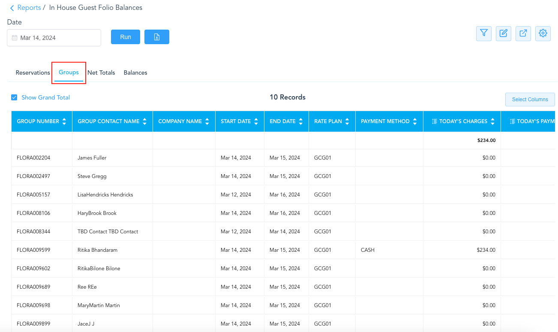Image resolution: width=558 pixels, height=332 pixels.
Task: Click group number FLORA008344
Action: (33, 232)
